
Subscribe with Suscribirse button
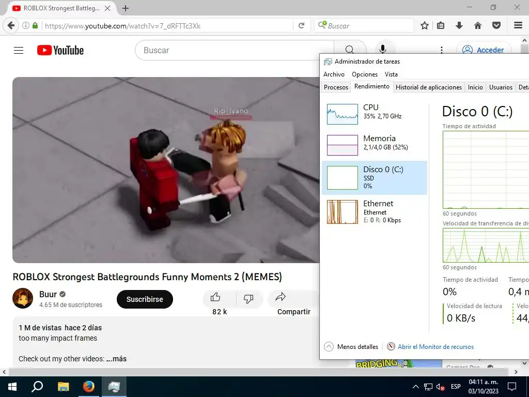coord(145,299)
